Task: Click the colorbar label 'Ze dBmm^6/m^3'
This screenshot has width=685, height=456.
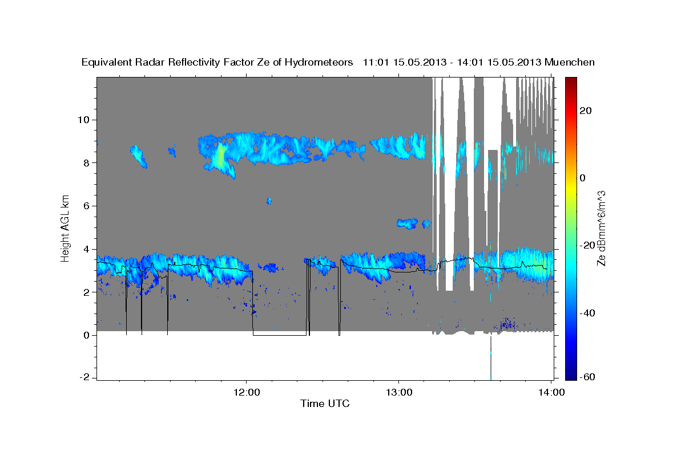Action: coord(601,228)
